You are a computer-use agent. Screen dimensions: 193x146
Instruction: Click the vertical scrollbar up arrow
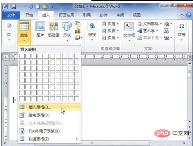pyautogui.click(x=189, y=63)
